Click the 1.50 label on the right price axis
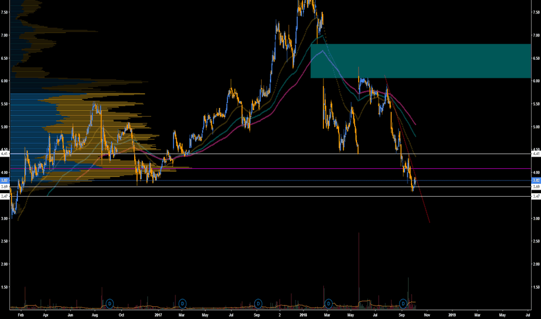Image resolution: width=541 pixels, height=319 pixels. 536,287
